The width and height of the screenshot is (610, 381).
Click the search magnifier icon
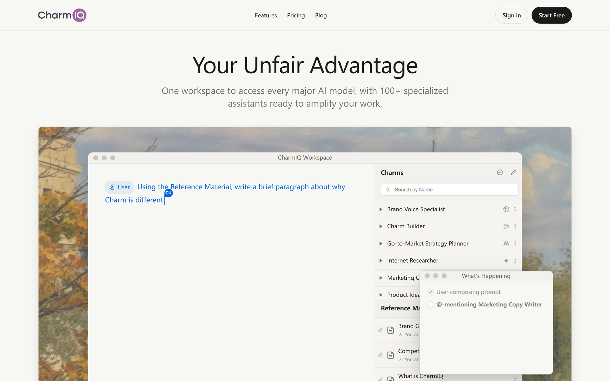388,190
